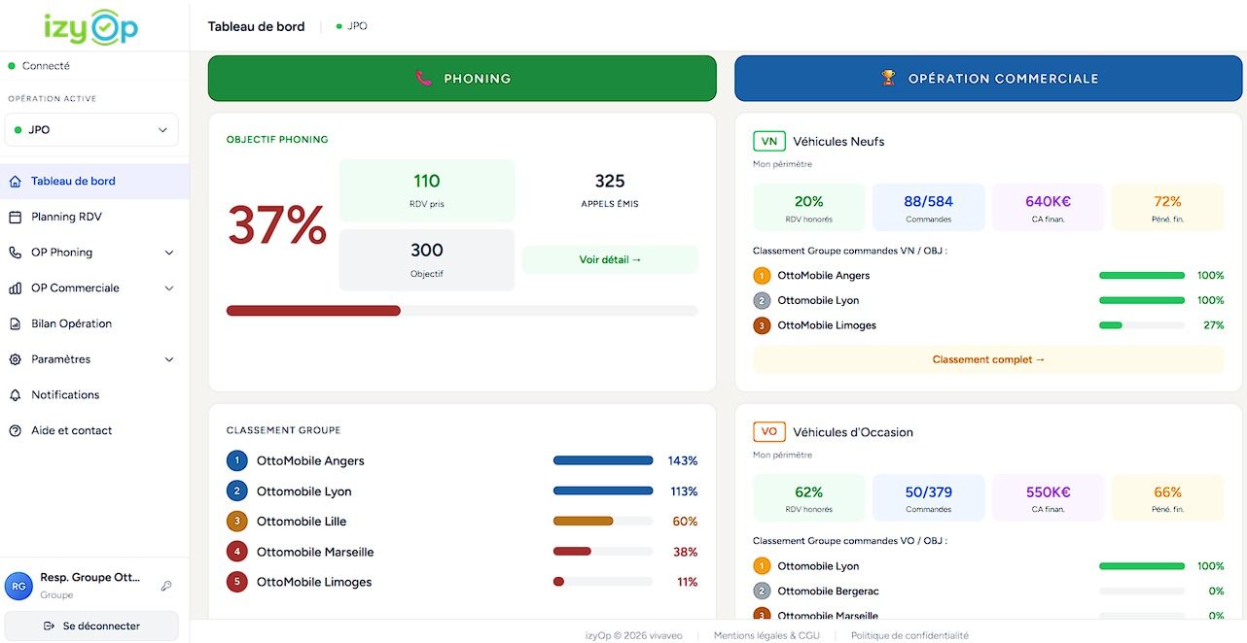Click Voir détail in Objectif Phoning
1247x643 pixels.
tap(610, 259)
